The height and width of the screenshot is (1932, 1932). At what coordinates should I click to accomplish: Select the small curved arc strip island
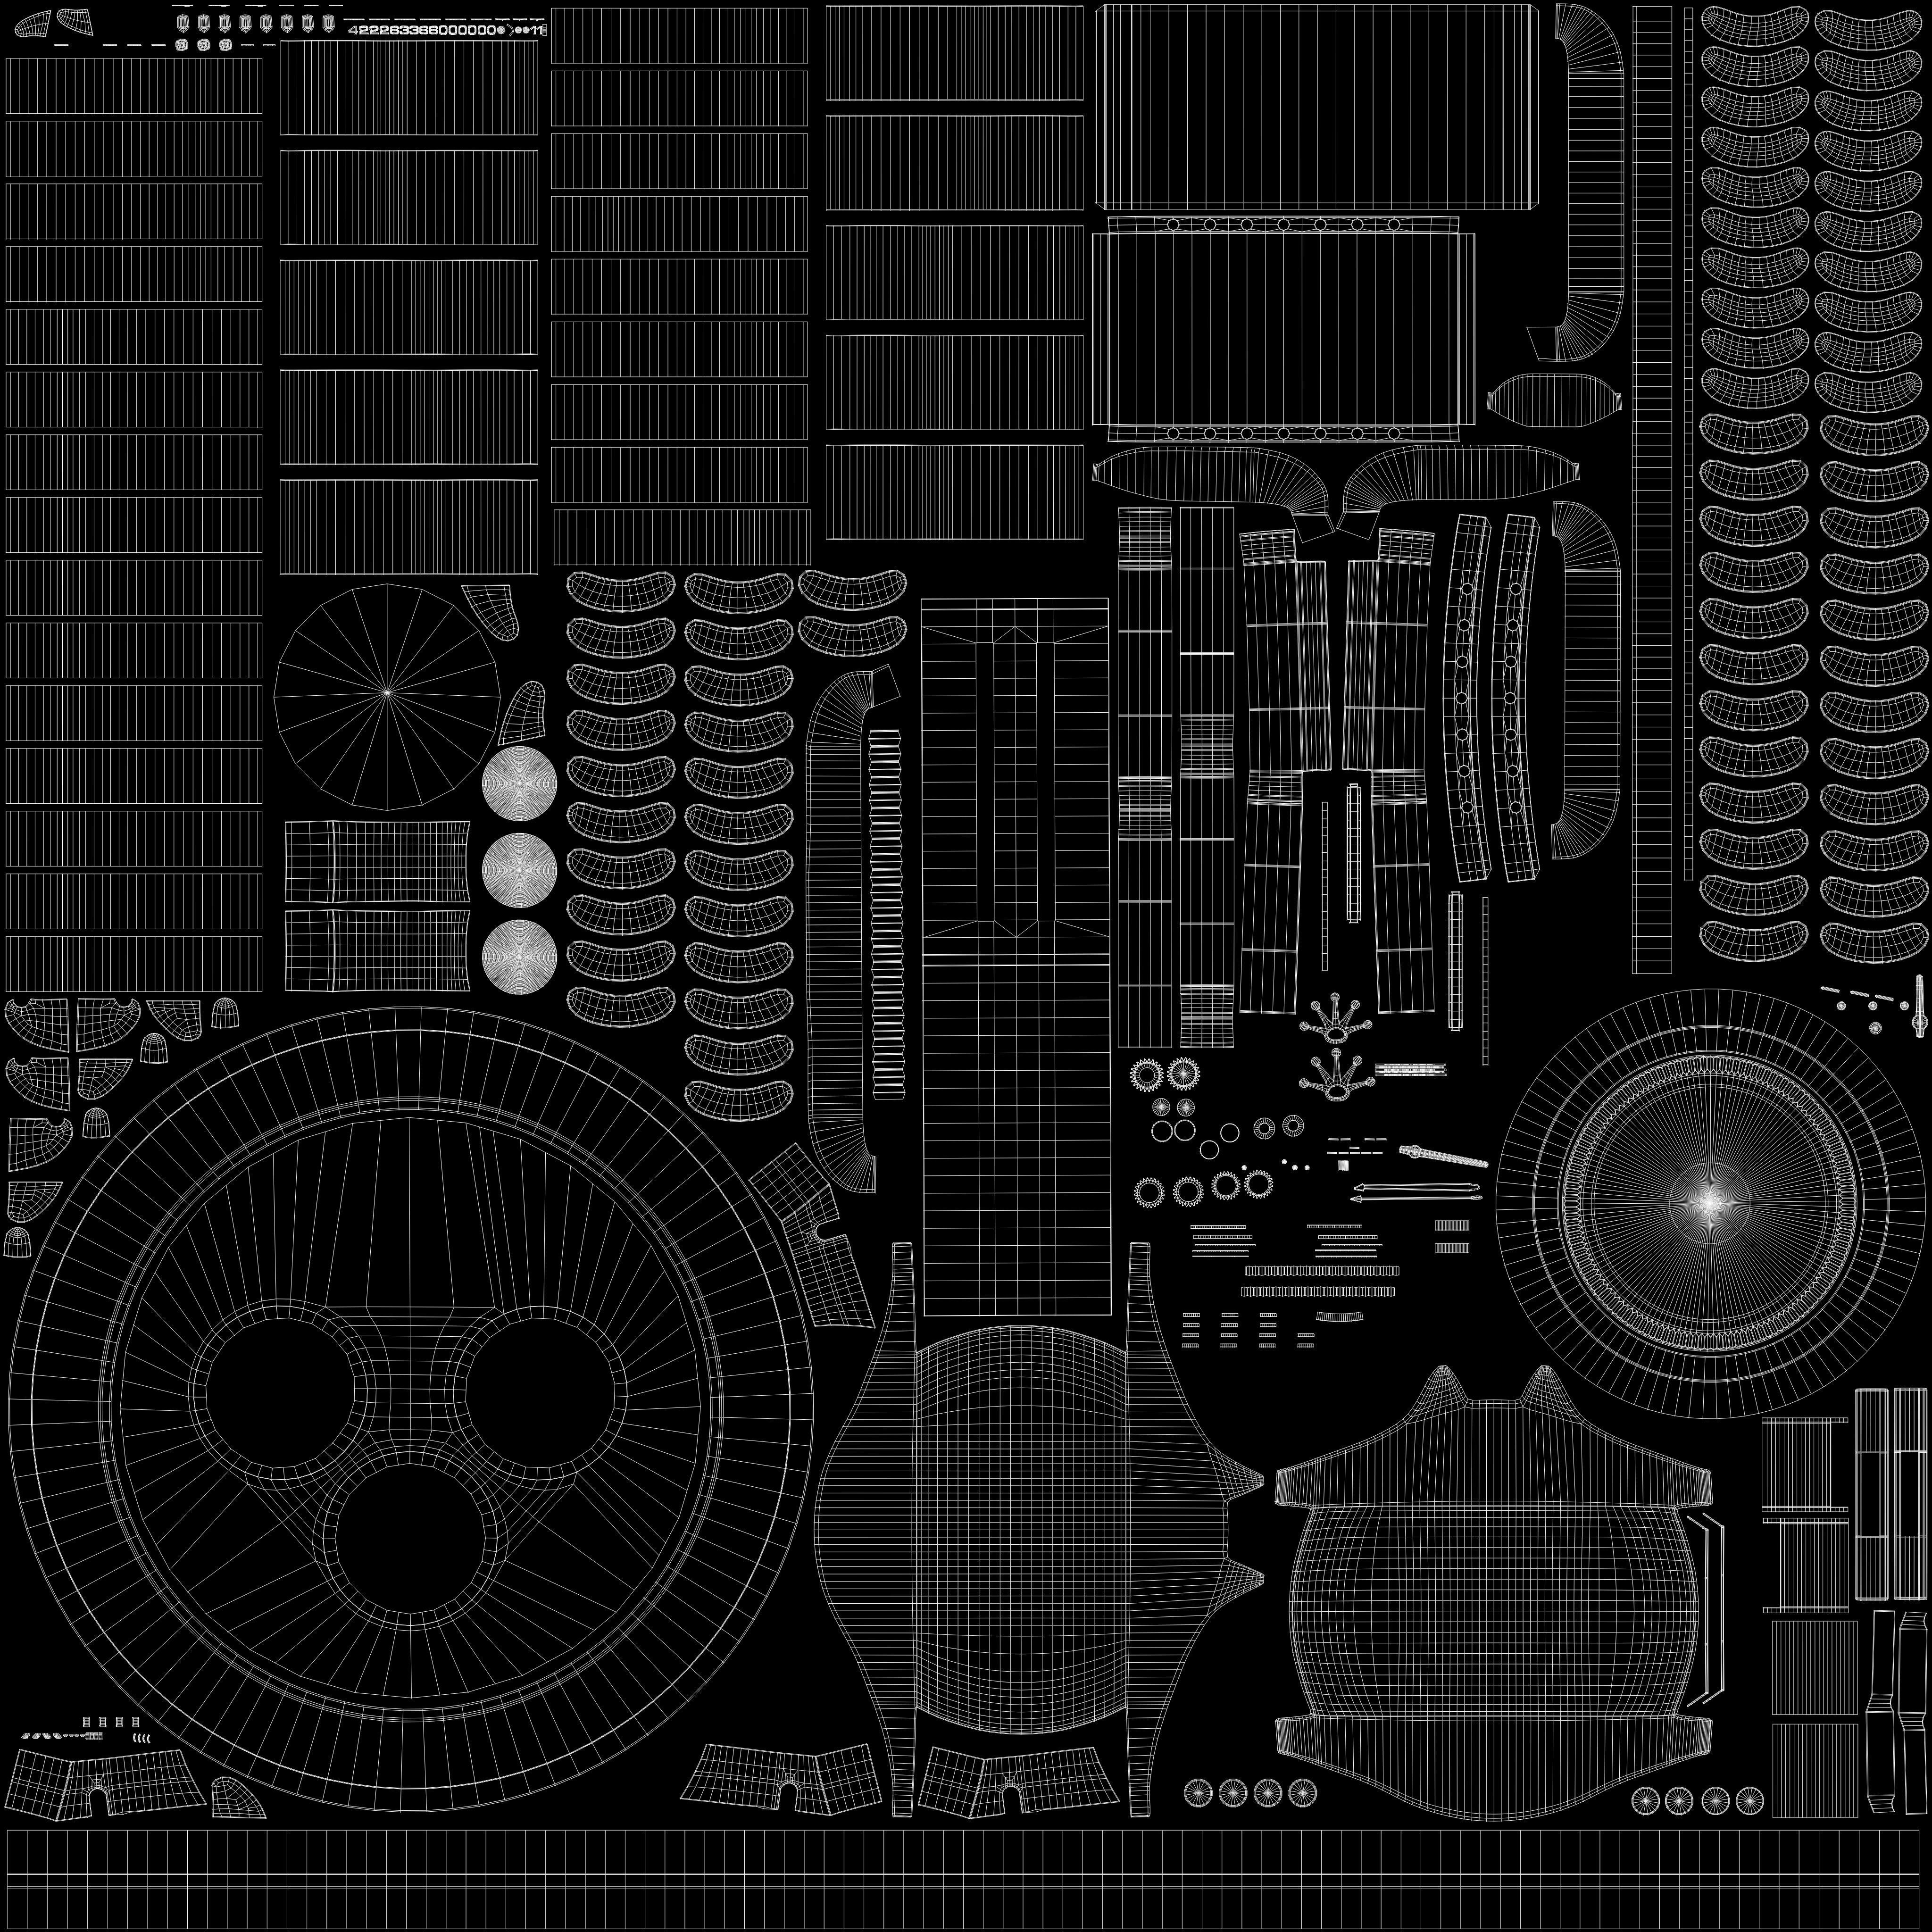pos(1341,1317)
